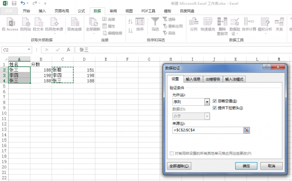Click Cancel (取消) in dialog
Screen dimensions: 292x181
[x=272, y=166]
